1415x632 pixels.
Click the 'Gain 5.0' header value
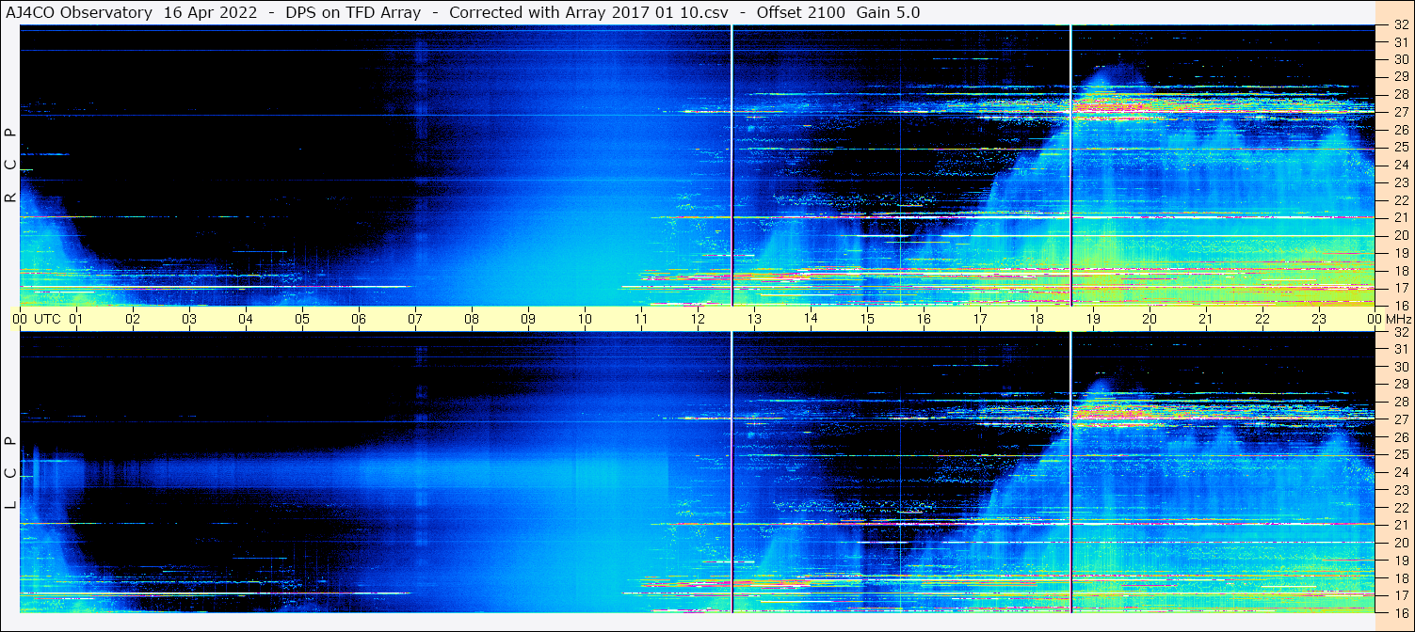pos(889,12)
